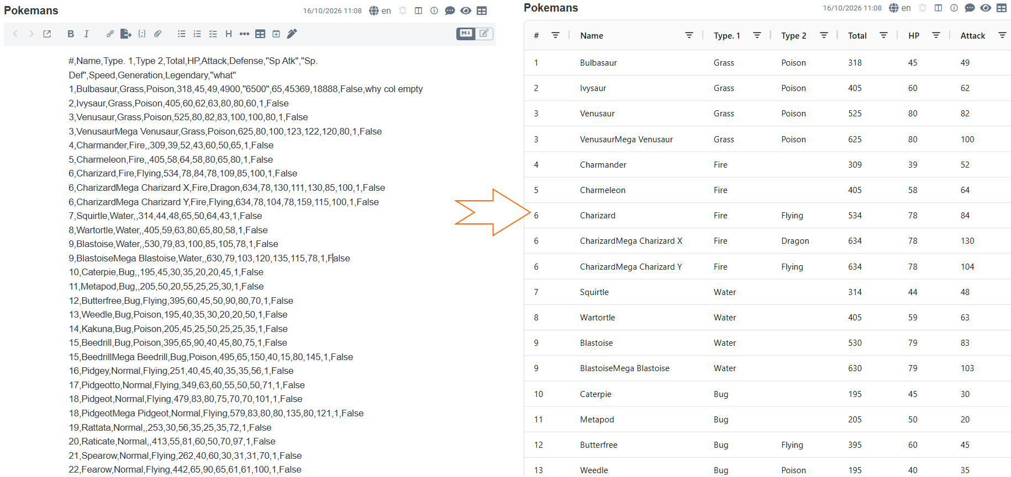Insert a checkbox list
The height and width of the screenshot is (477, 1011).
point(213,34)
